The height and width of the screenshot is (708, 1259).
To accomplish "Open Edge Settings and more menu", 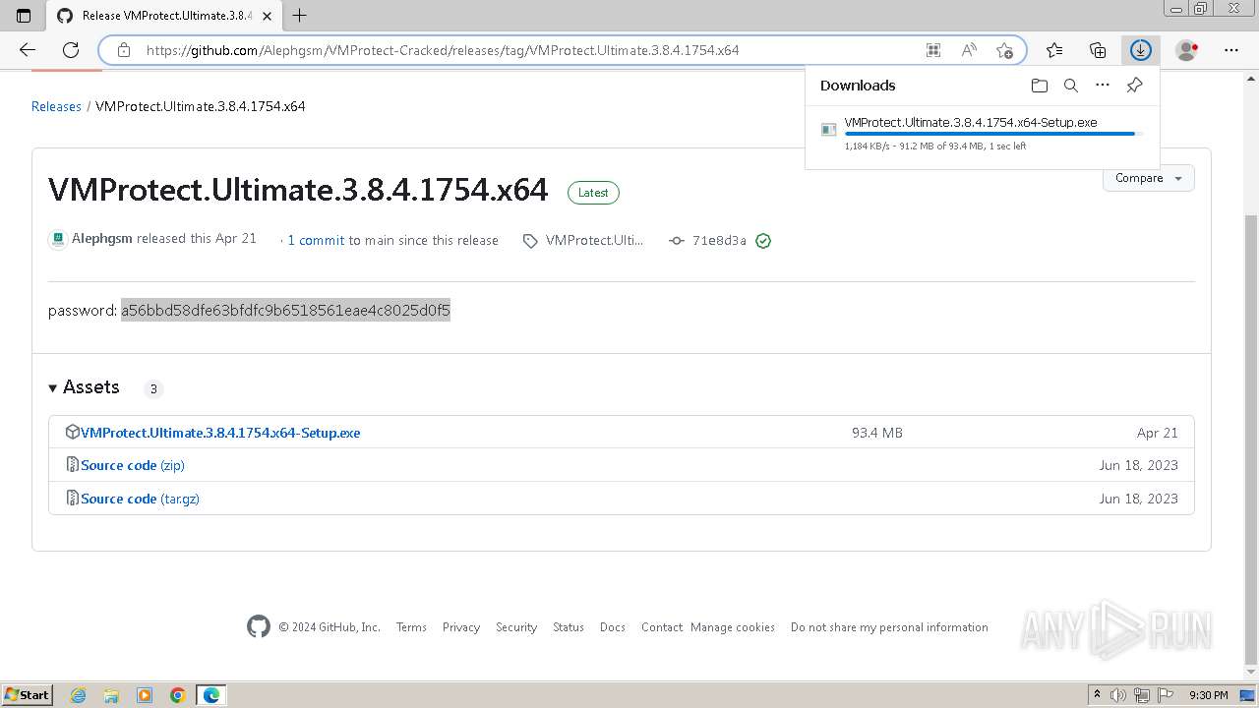I will click(1231, 50).
